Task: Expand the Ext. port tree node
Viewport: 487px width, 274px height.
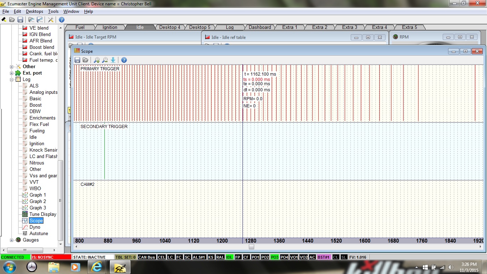Action: pos(12,73)
